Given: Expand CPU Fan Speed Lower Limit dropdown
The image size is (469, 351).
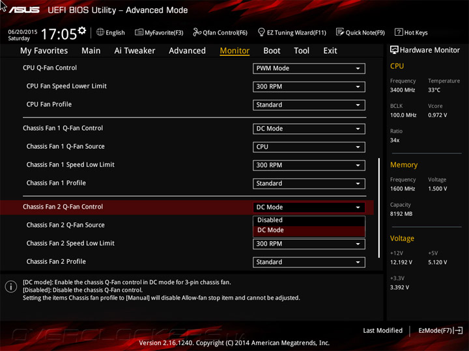Looking at the screenshot, I should (x=309, y=86).
